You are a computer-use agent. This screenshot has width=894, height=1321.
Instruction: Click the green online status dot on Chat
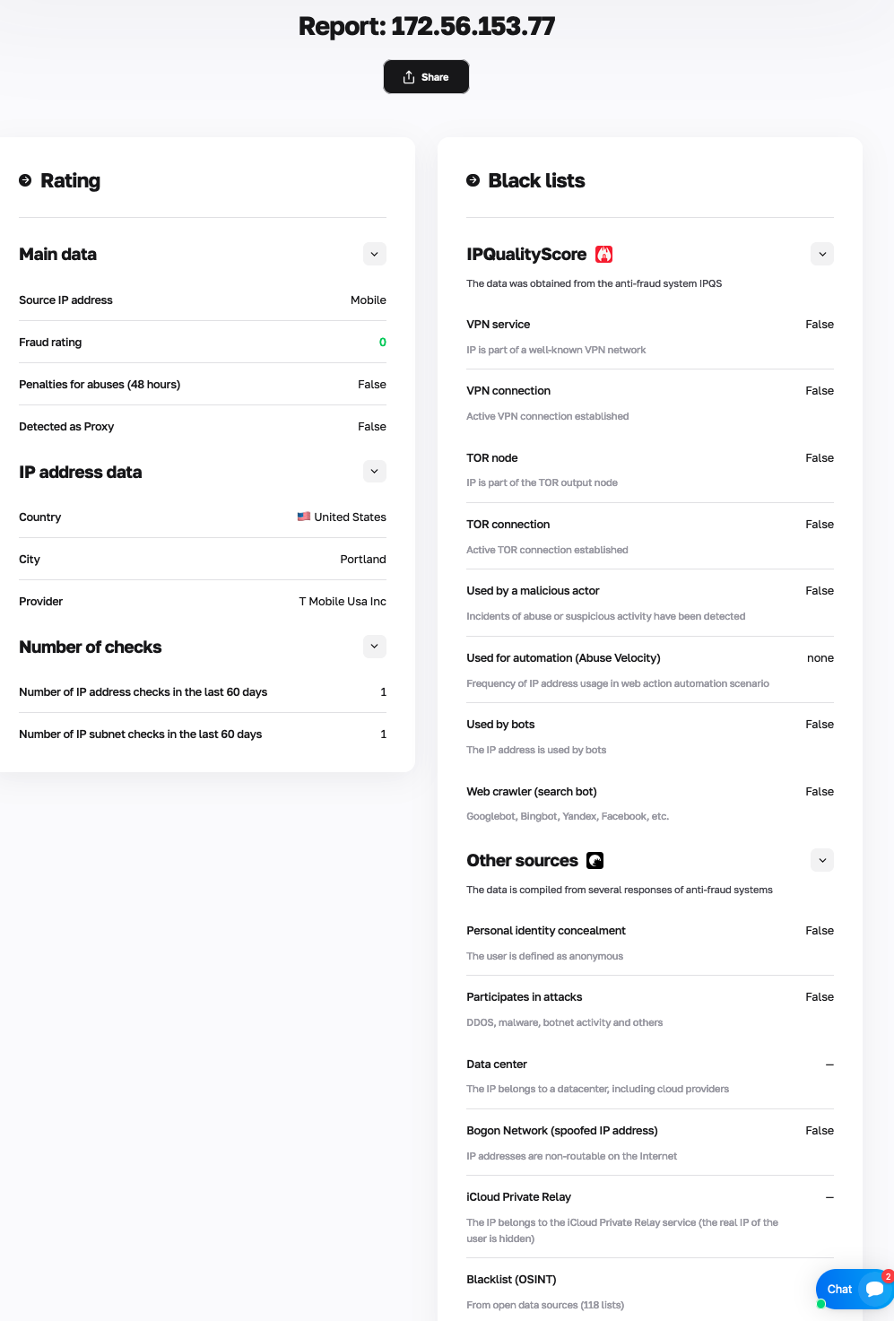820,1303
